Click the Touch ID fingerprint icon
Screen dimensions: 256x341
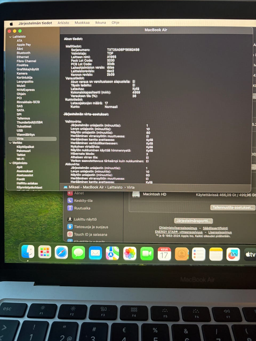[x=70, y=234]
